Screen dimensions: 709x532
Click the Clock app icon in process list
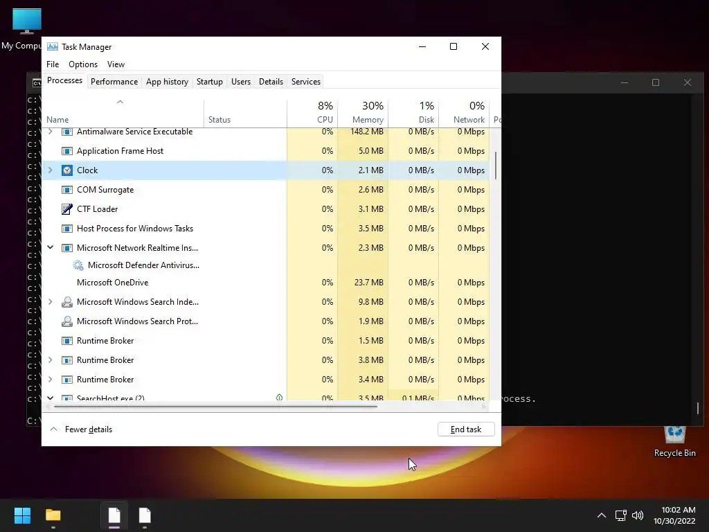click(x=67, y=170)
